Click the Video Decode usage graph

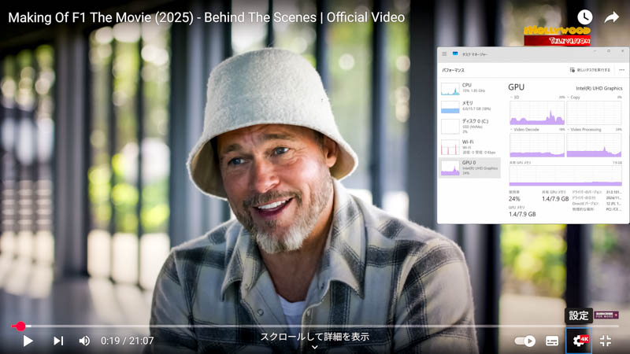537,145
